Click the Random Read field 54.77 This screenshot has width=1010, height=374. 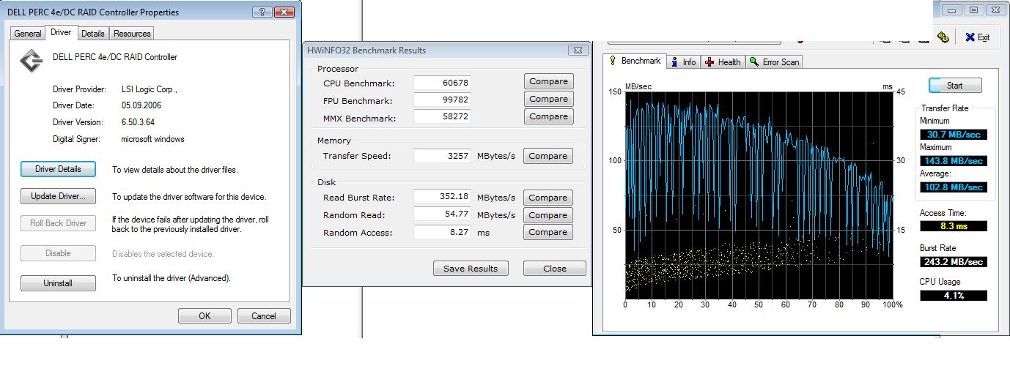click(442, 214)
